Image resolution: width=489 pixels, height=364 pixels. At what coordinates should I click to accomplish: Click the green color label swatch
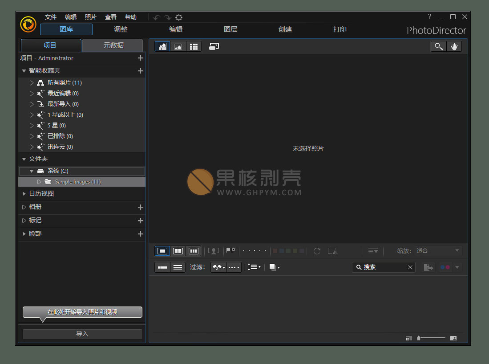288,251
